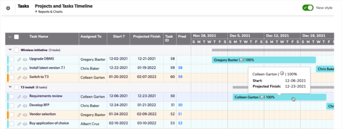View Install latest version 7.1 via eye icon
This screenshot has width=342, height=129.
(25, 68)
